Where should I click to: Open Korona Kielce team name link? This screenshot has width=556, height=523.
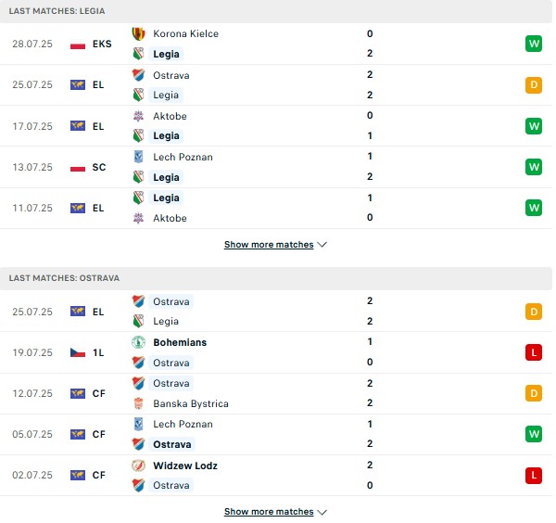[x=186, y=33]
